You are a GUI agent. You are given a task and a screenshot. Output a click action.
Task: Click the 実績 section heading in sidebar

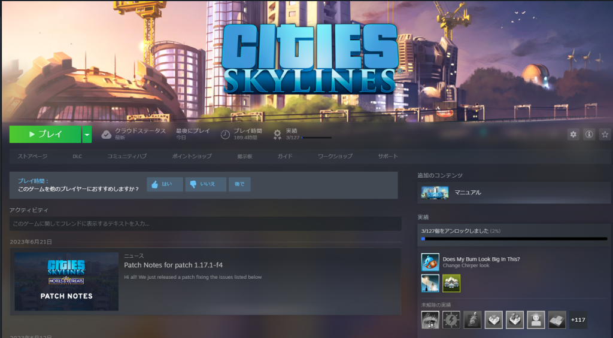[x=423, y=217]
